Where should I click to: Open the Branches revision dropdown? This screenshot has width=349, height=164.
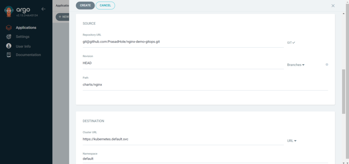click(x=296, y=65)
